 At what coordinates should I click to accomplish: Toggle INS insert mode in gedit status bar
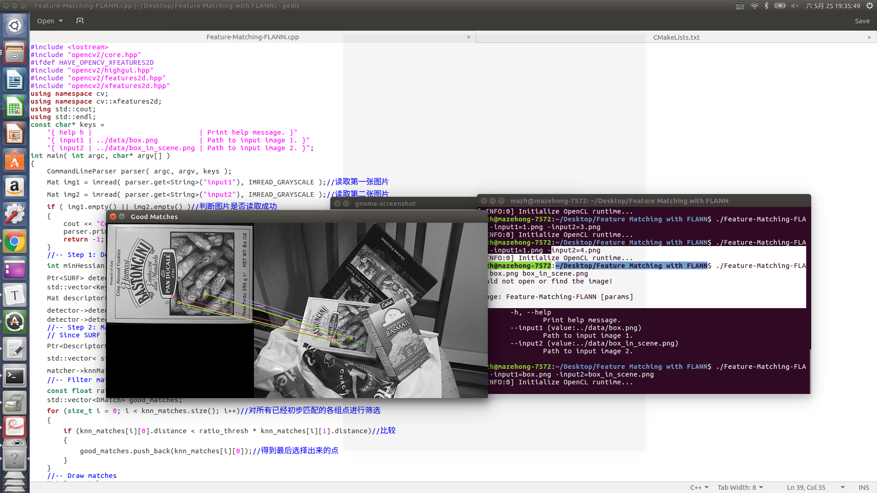tap(864, 487)
